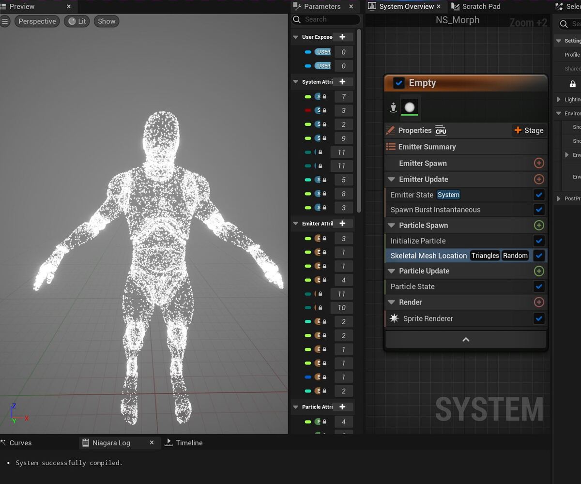Click the lock icon in Settings panel
The image size is (581, 484).
tap(573, 84)
